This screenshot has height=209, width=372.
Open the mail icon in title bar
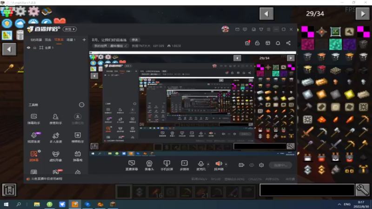237,29
